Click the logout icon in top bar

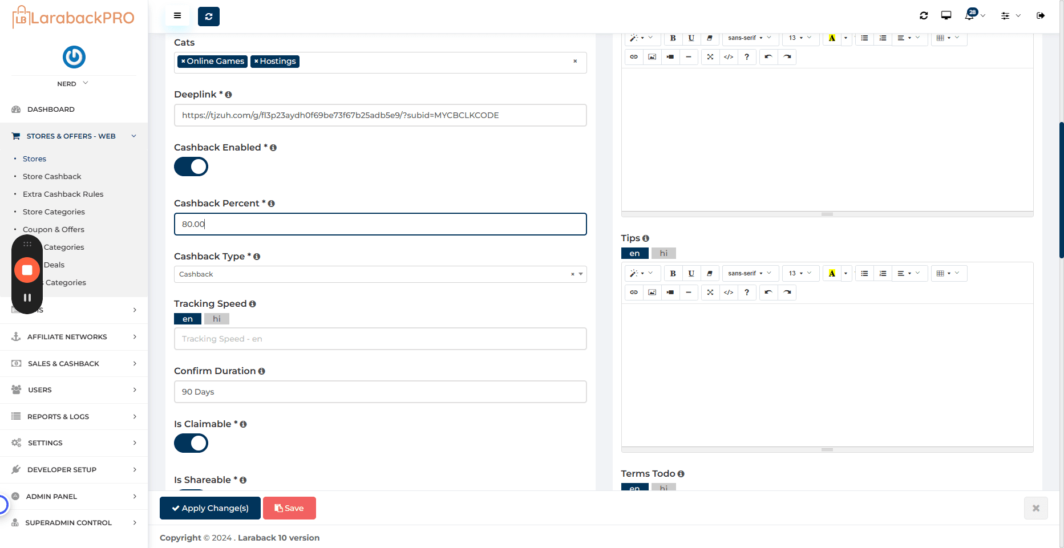click(x=1041, y=15)
